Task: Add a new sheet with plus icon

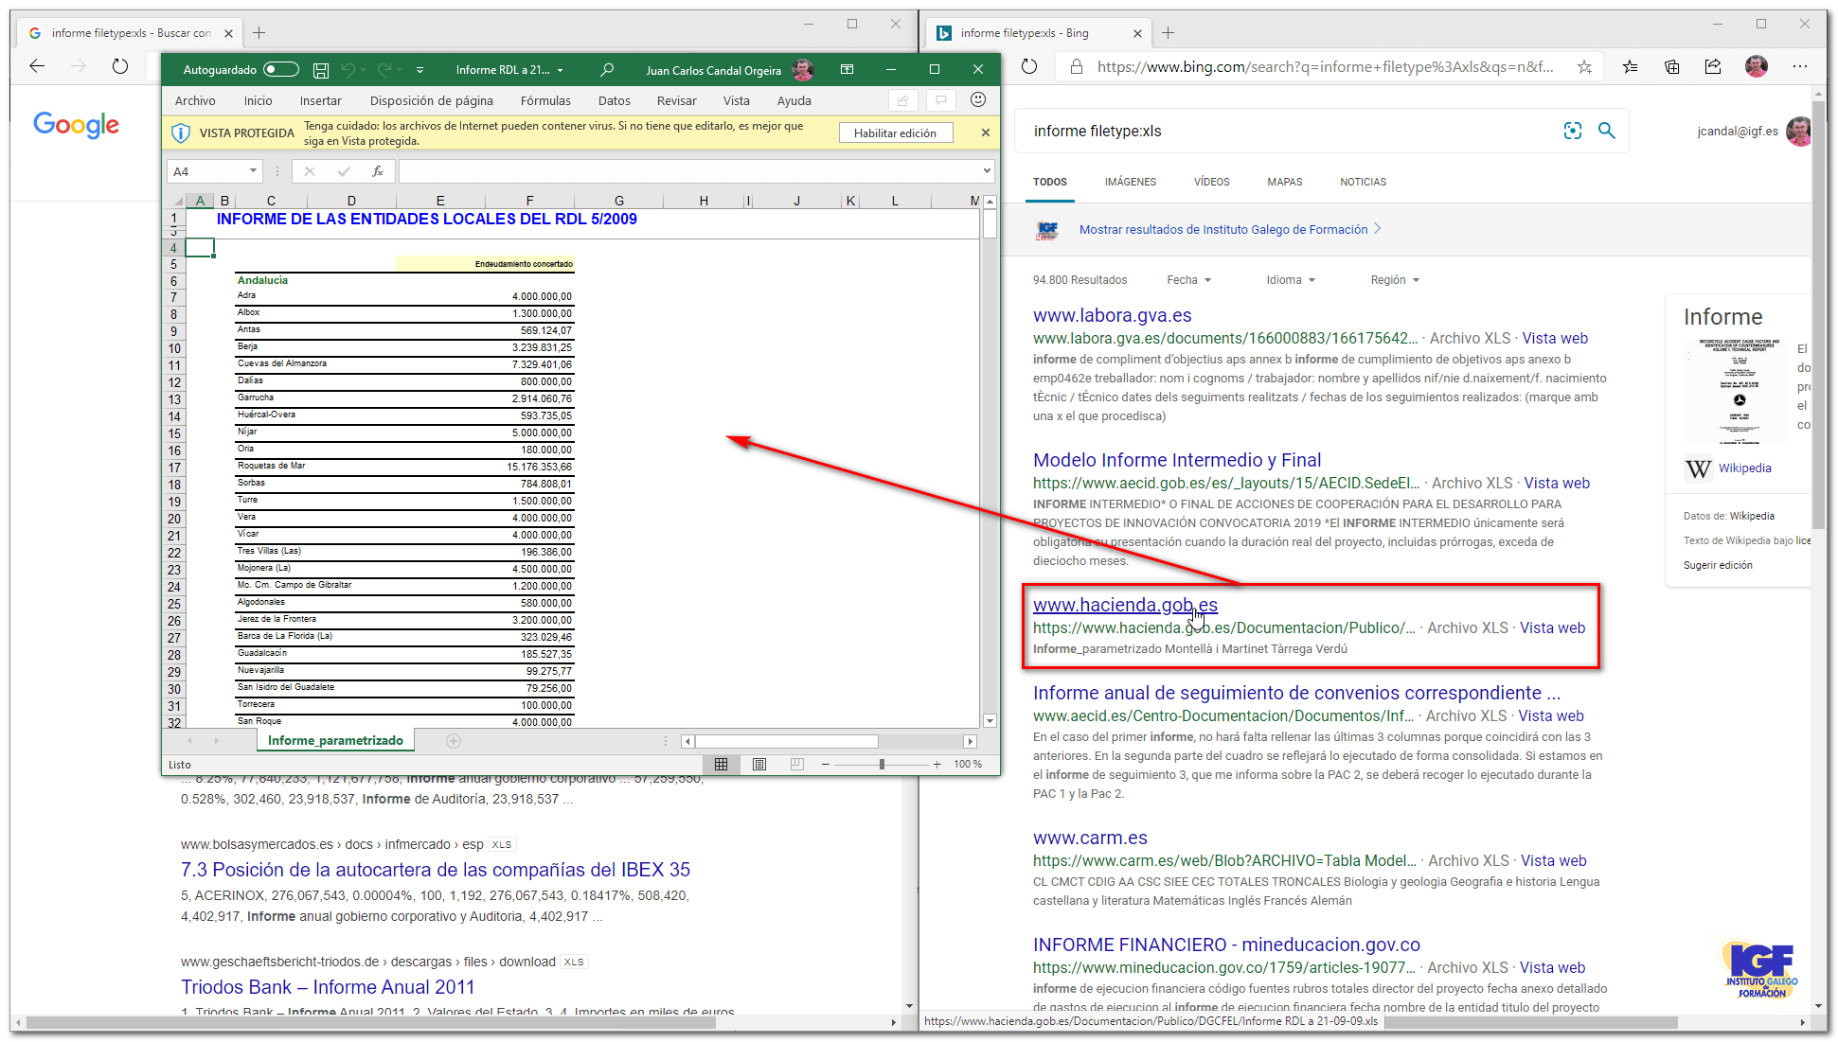Action: (454, 741)
